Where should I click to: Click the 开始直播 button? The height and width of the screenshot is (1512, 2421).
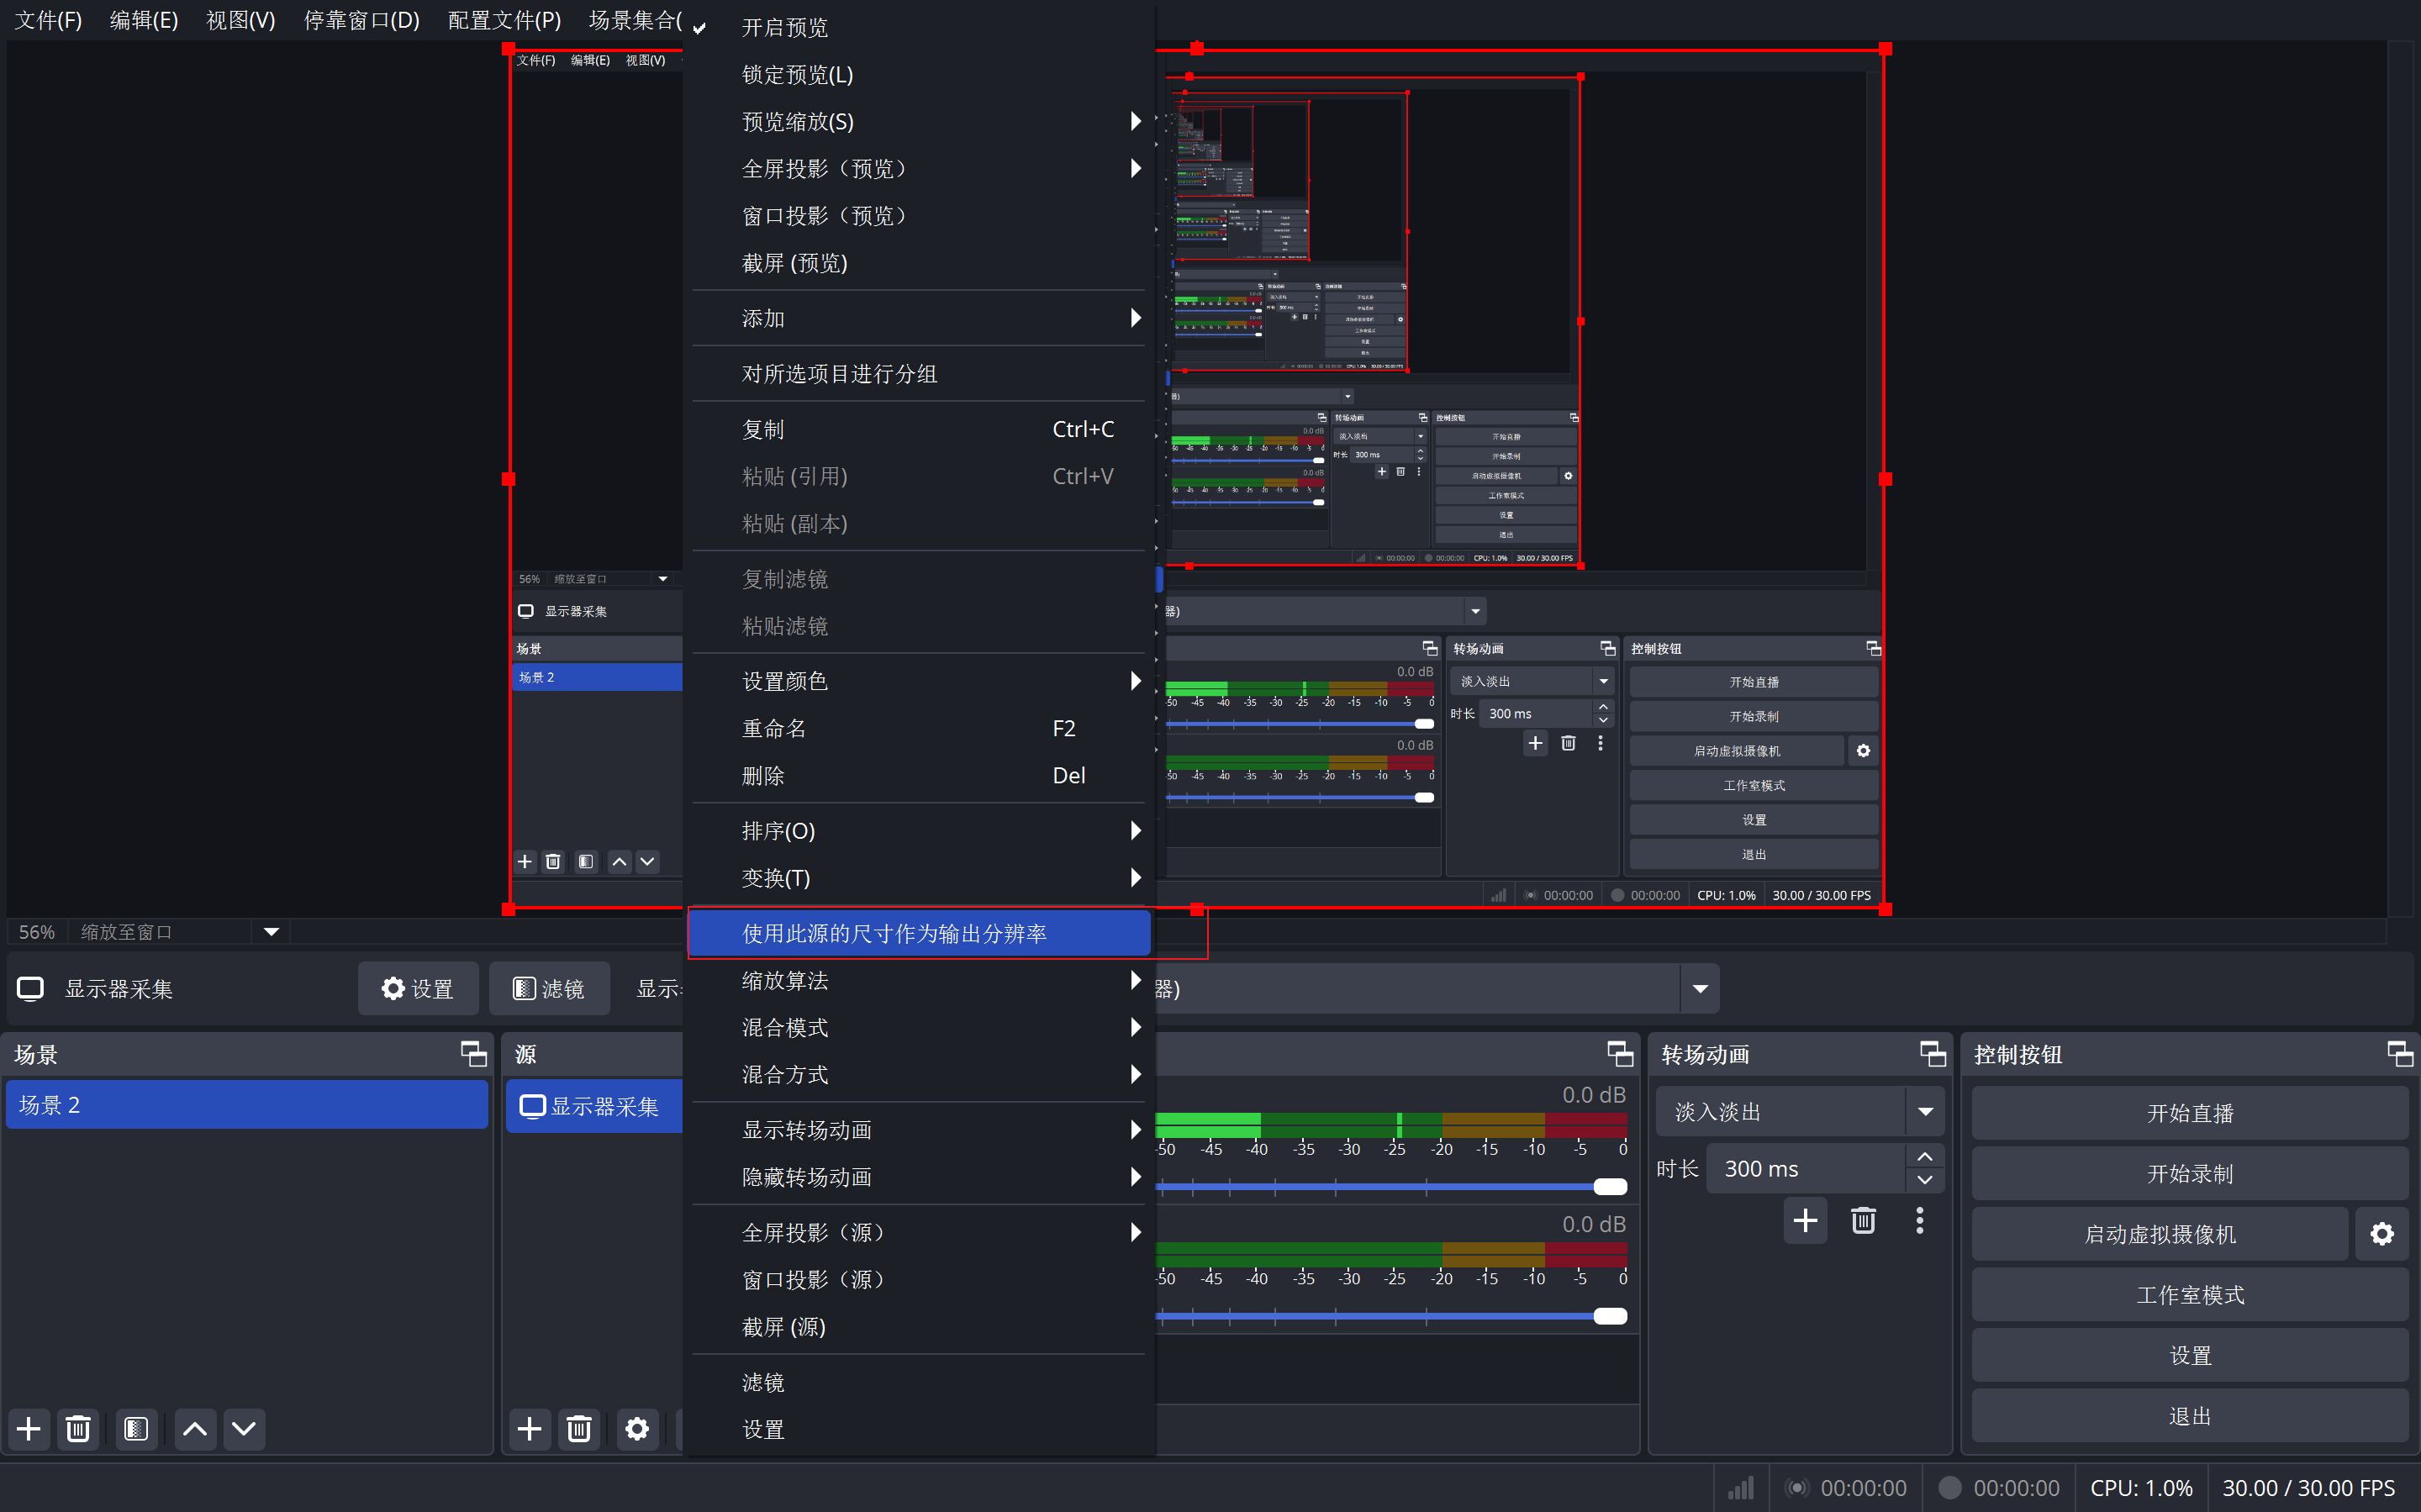point(2189,1113)
